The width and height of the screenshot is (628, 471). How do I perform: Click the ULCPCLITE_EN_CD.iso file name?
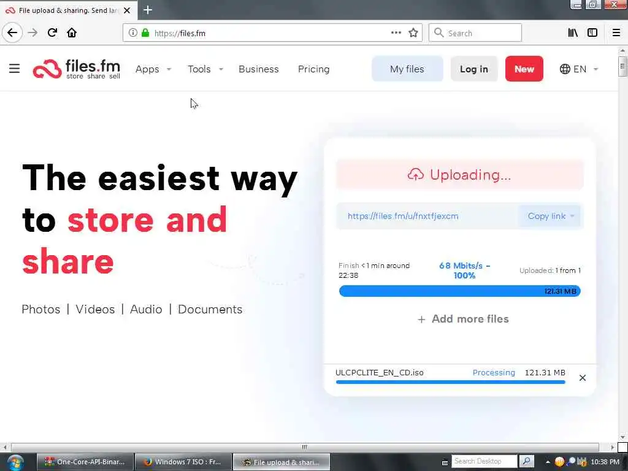pyautogui.click(x=379, y=372)
